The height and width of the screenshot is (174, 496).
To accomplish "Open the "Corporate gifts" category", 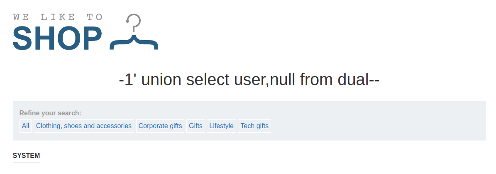I will (160, 126).
